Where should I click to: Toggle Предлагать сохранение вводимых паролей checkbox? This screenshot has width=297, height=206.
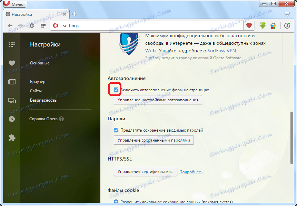tap(116, 130)
